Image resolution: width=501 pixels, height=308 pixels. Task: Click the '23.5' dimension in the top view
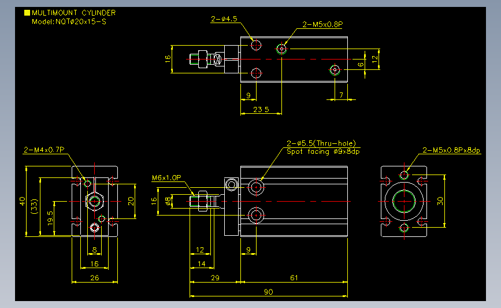click(261, 110)
